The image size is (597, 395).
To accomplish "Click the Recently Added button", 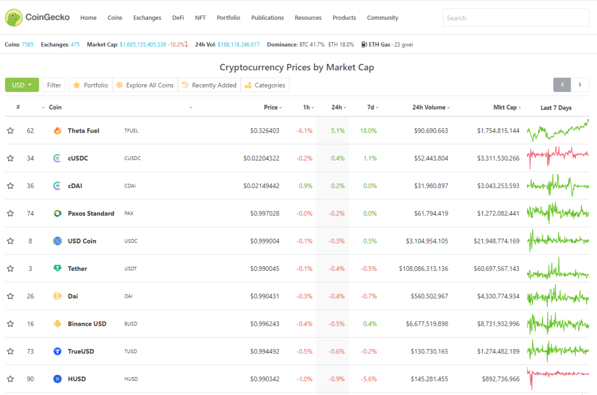I will pyautogui.click(x=209, y=85).
